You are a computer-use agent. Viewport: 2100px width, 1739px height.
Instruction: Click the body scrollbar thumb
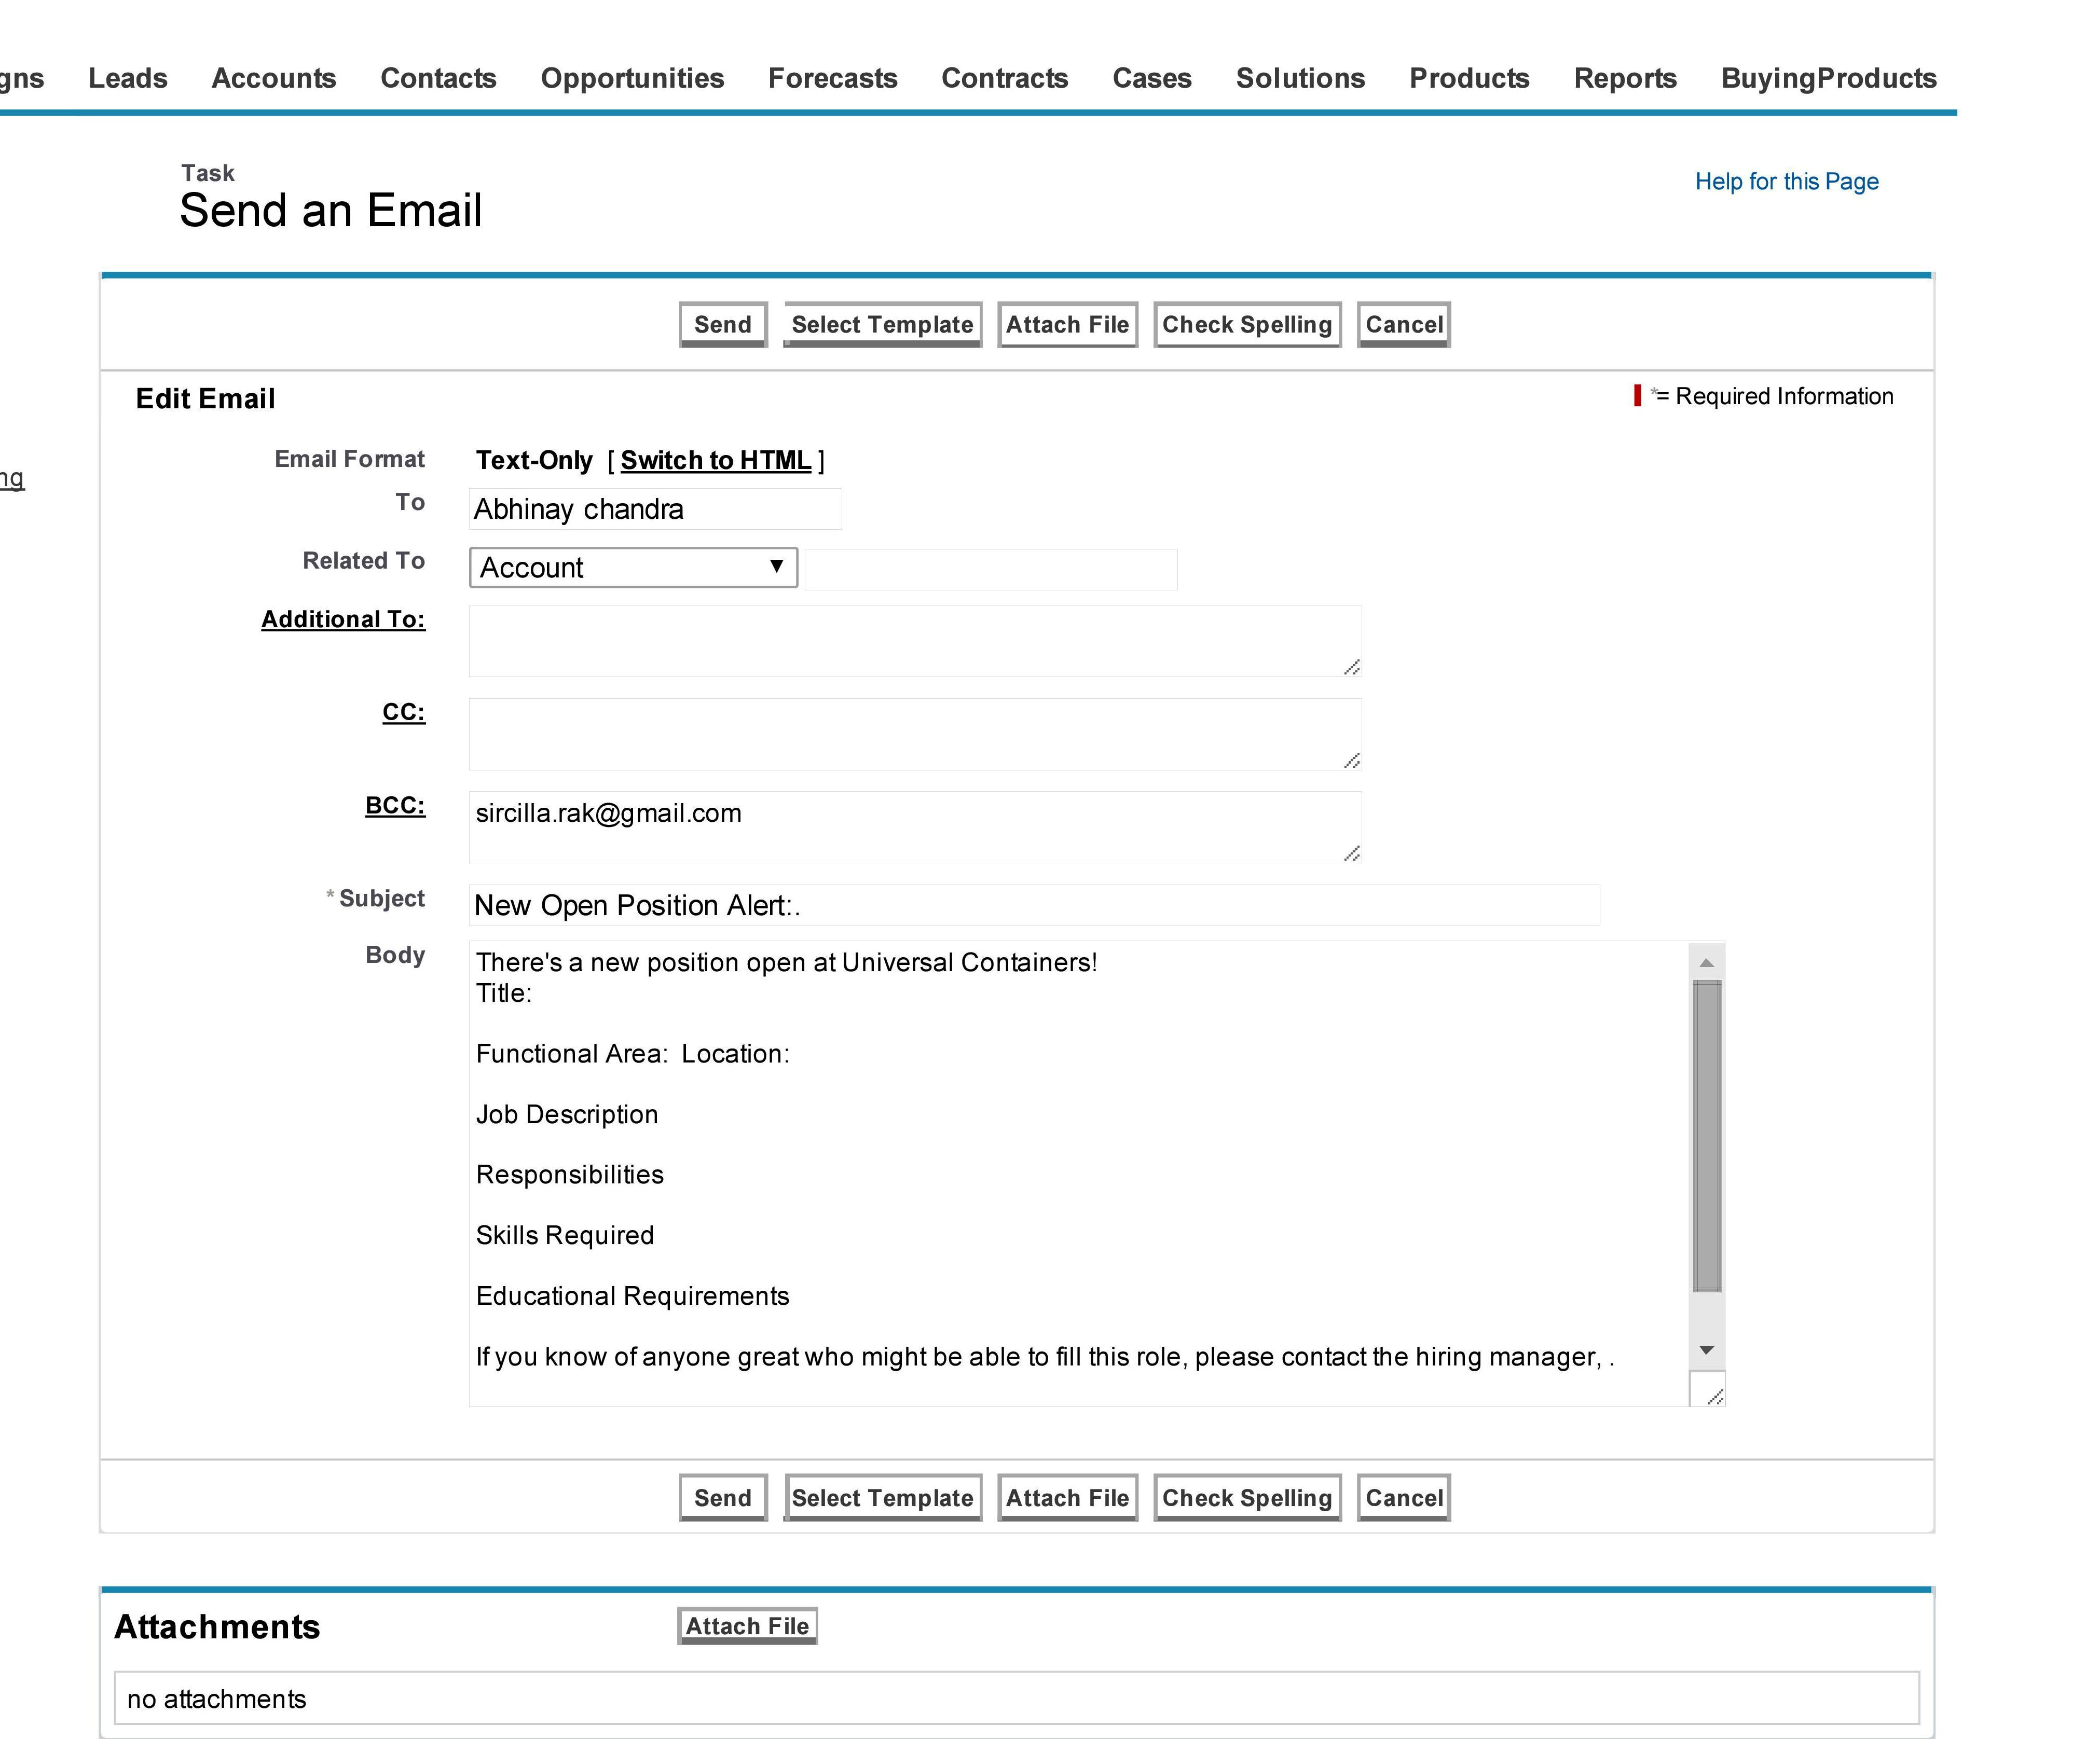(1707, 1135)
